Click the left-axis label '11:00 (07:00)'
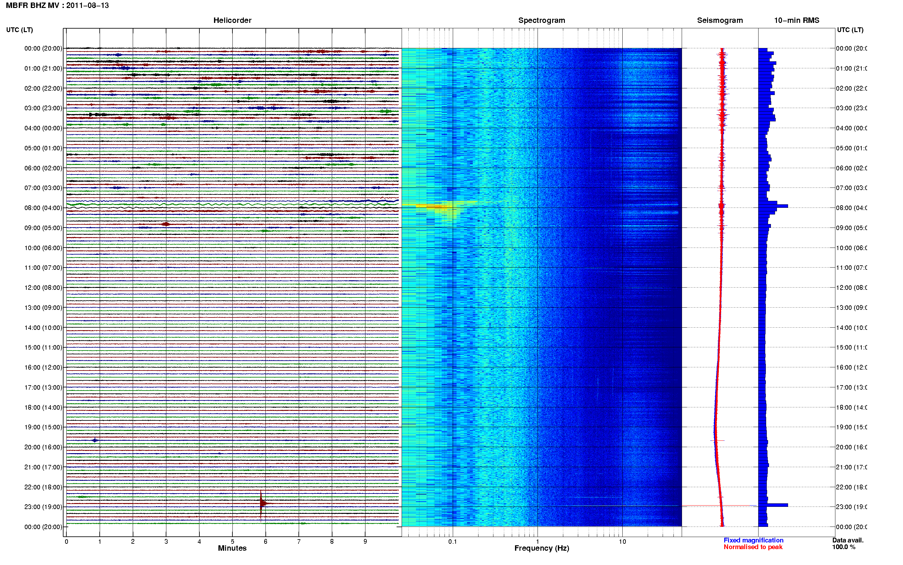Image resolution: width=903 pixels, height=565 pixels. pyautogui.click(x=43, y=268)
